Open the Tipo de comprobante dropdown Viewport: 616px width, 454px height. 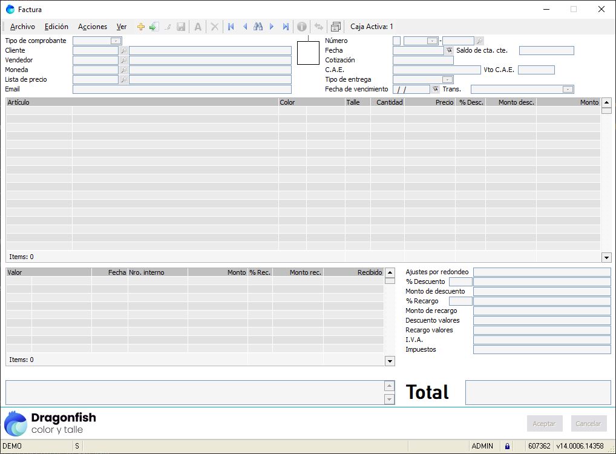pos(116,41)
